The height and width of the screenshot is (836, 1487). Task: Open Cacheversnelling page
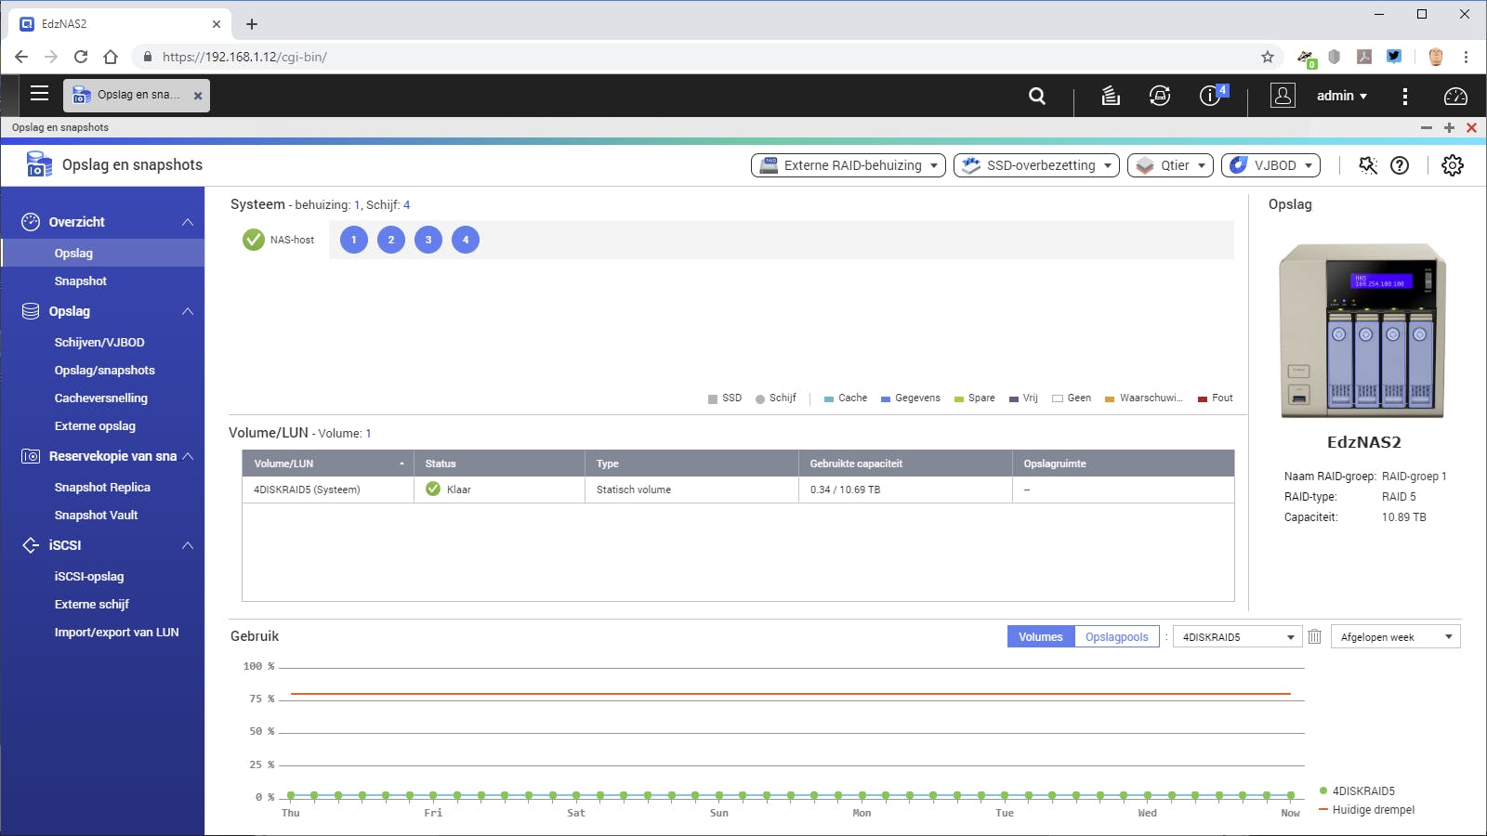click(x=102, y=398)
